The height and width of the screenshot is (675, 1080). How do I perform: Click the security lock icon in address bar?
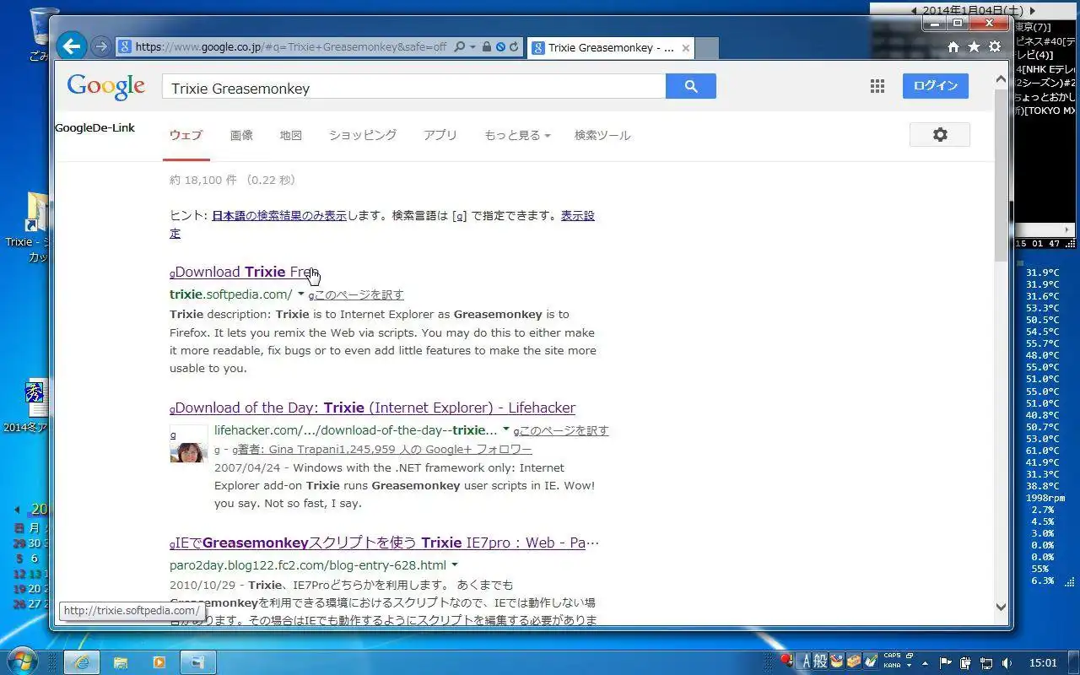pyautogui.click(x=487, y=47)
